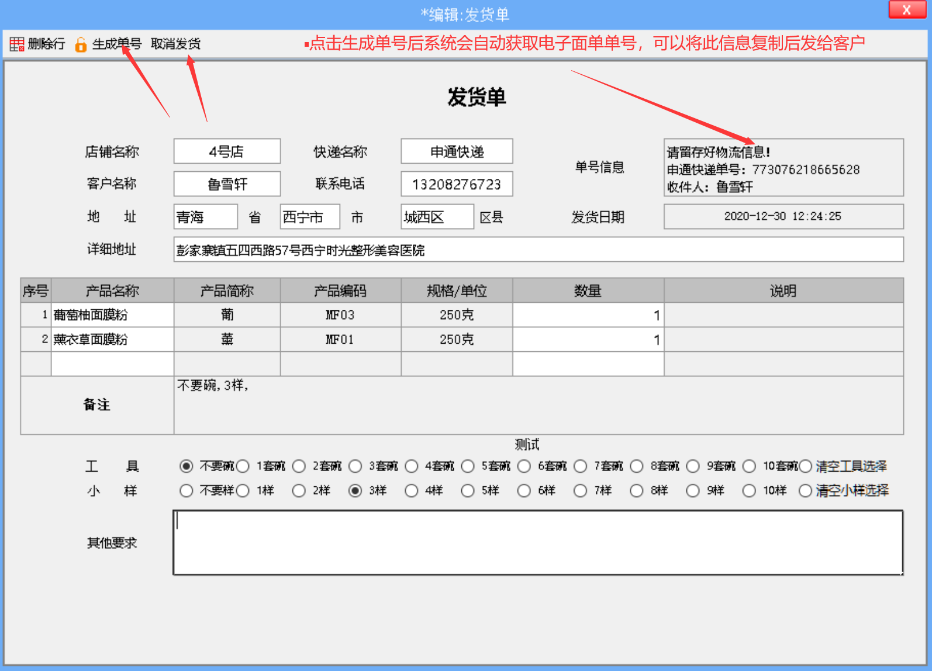Screen dimensions: 932x671
Task: Click inside the 其他要求 text area
Action: [538, 543]
